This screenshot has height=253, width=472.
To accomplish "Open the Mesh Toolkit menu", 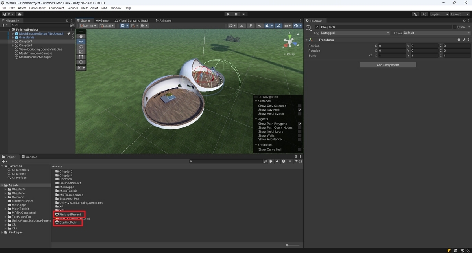I will point(90,8).
